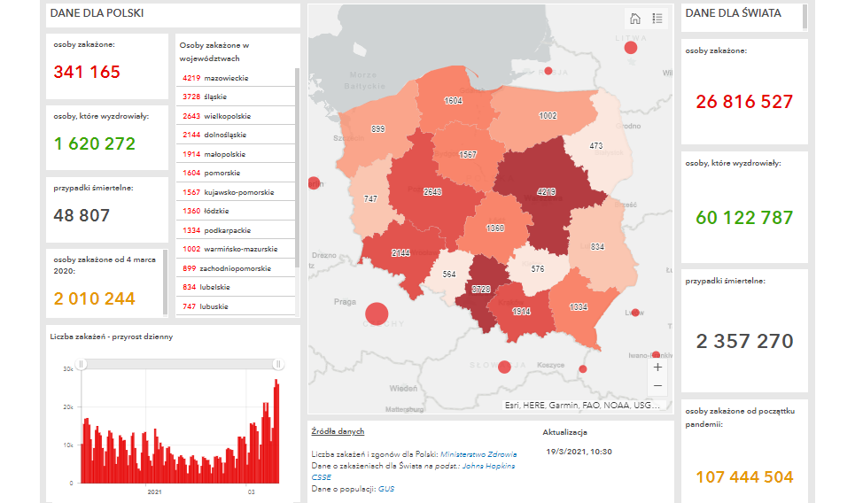Select kujawsko-pomorskie row in the list
Image resolution: width=855 pixels, height=503 pixels.
(236, 192)
